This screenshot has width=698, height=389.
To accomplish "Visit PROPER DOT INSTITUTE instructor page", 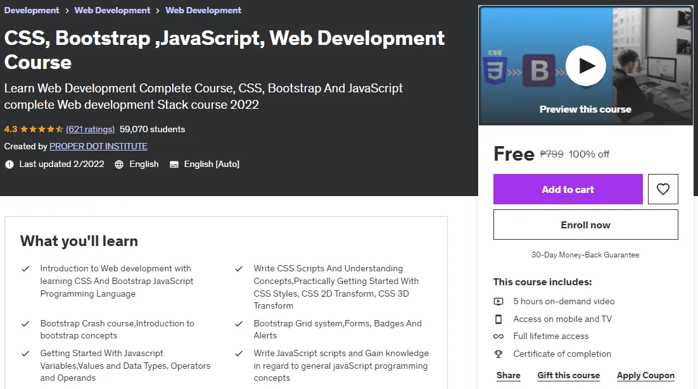I will (x=98, y=146).
